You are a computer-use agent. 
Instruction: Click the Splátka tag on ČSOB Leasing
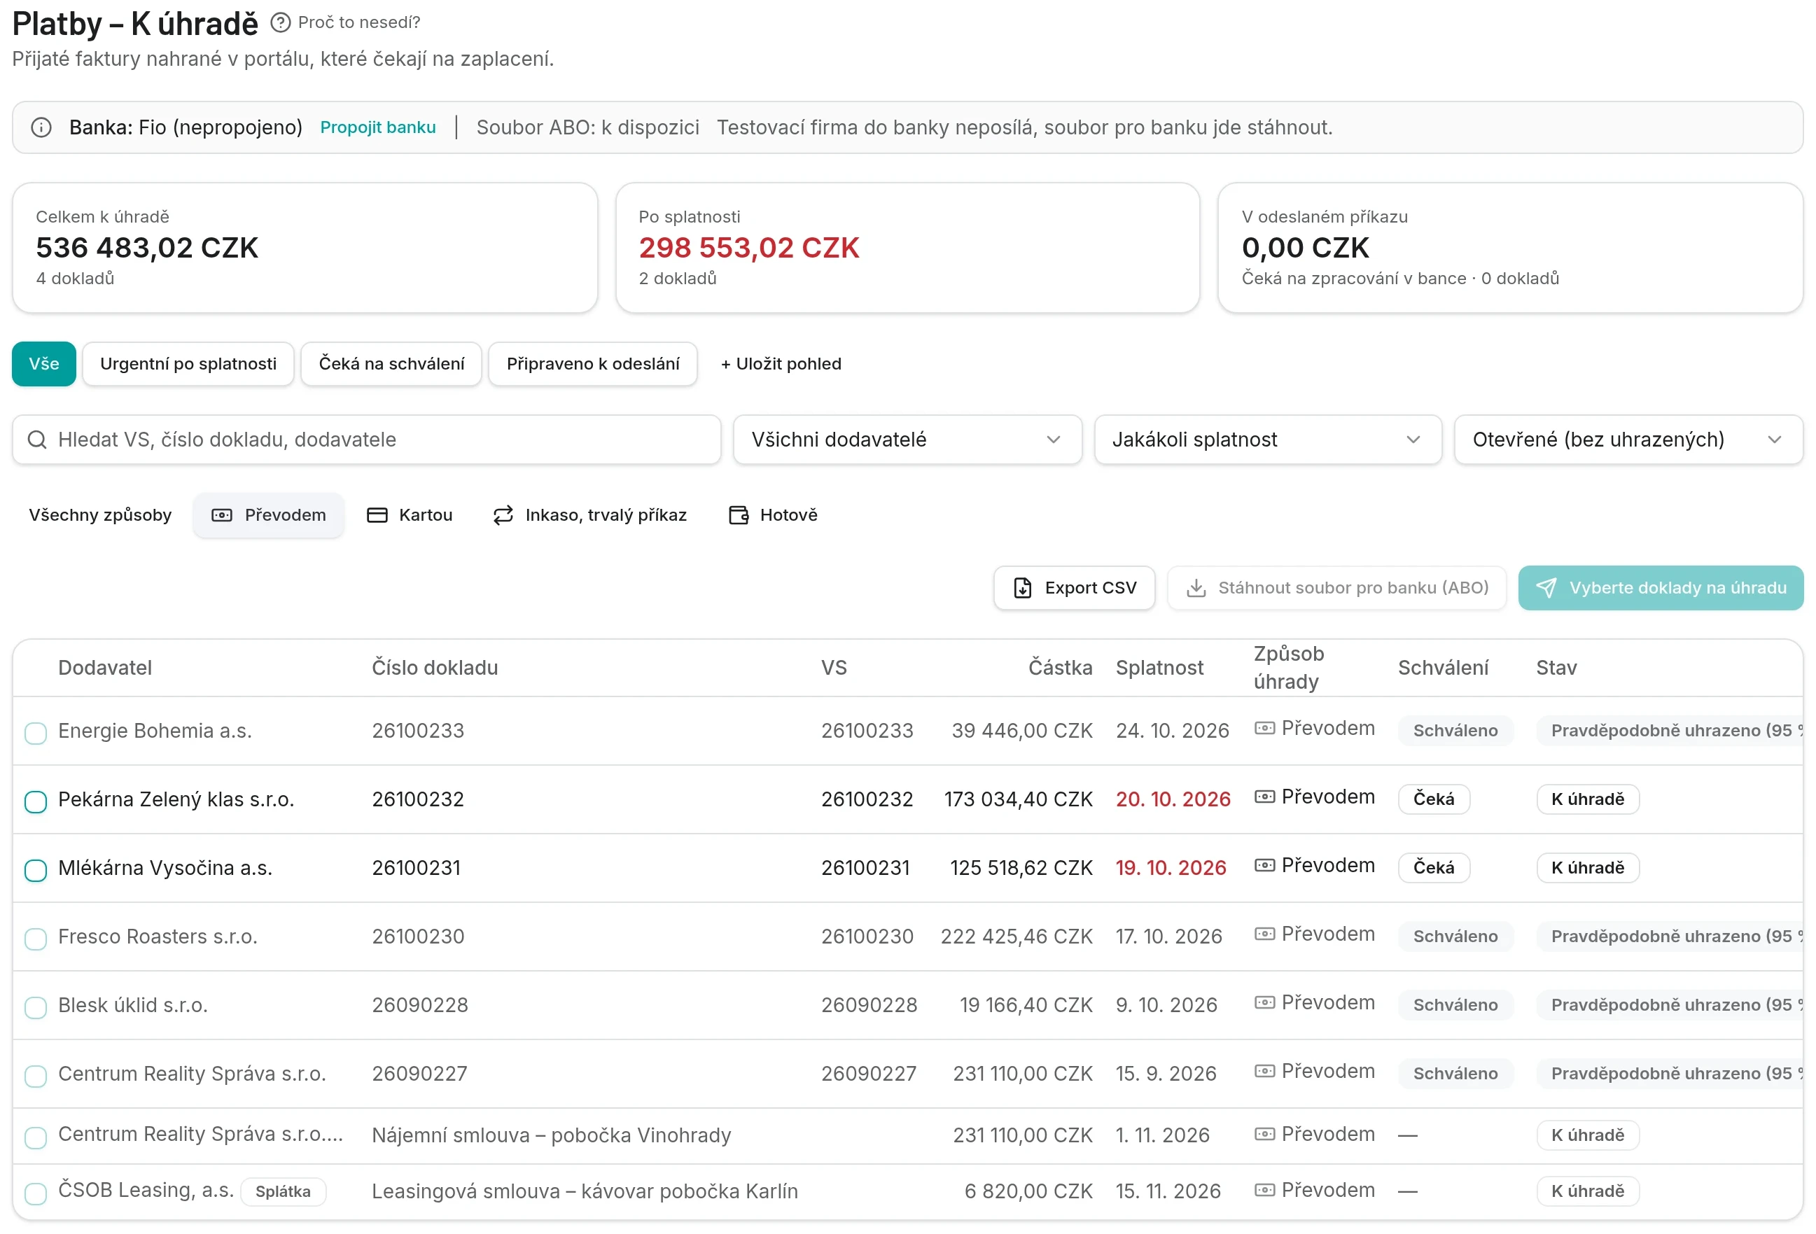pyautogui.click(x=284, y=1193)
